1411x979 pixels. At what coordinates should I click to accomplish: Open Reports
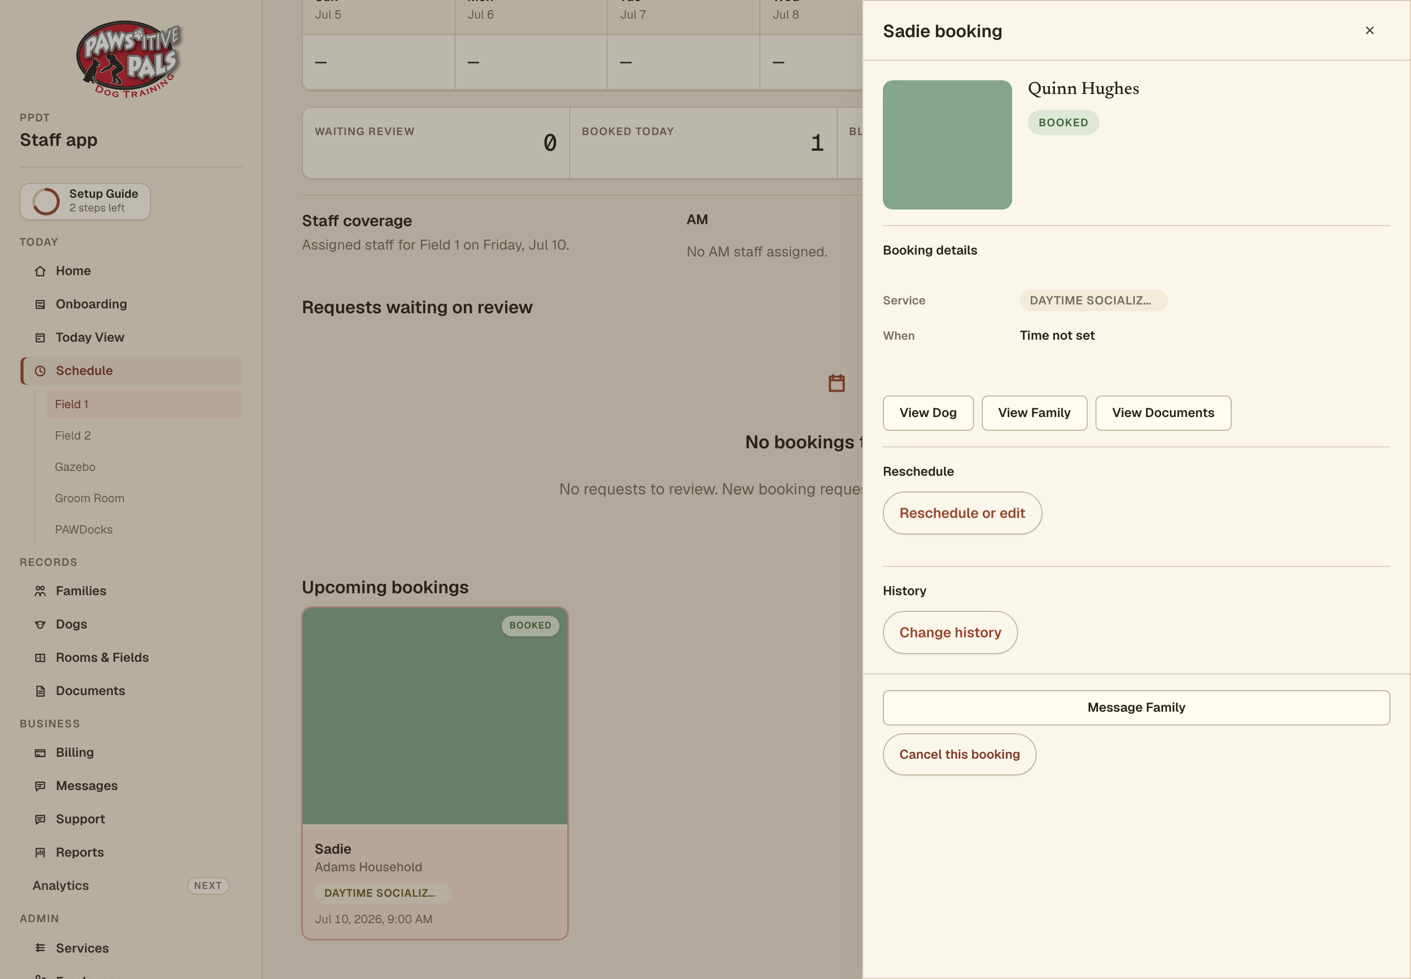pyautogui.click(x=131, y=852)
